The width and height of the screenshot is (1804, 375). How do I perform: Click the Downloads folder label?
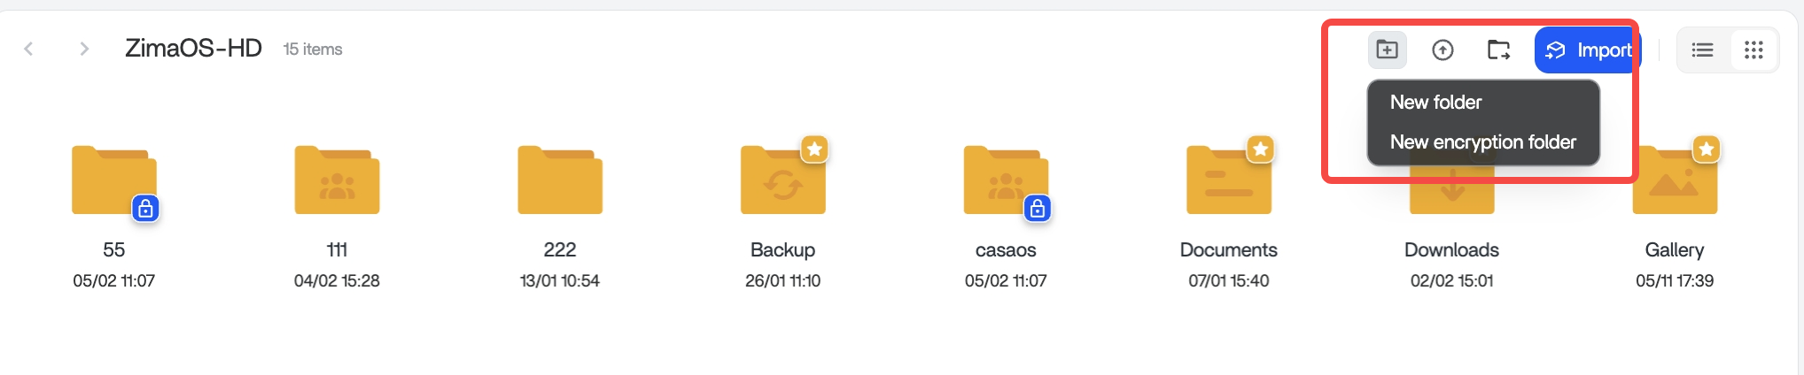(1451, 250)
